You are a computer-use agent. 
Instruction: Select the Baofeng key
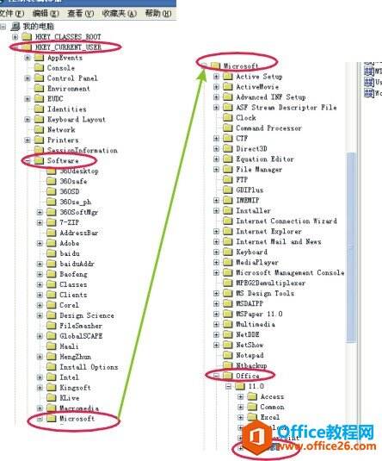[x=73, y=274]
